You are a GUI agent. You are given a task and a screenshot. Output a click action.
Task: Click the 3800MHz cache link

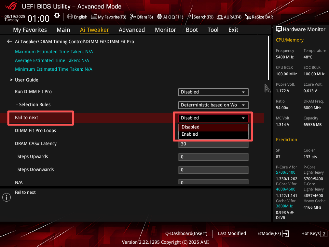284,206
